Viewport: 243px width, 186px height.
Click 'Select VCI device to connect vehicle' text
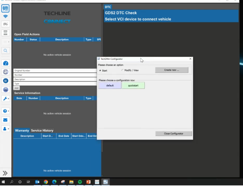[138, 19]
